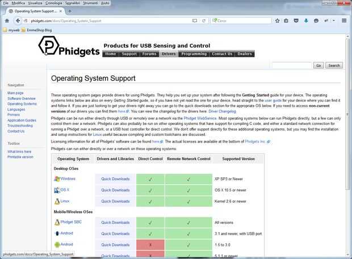Image resolution: width=352 pixels, height=259 pixels.
Task: Open Printable version link
Action: point(20,157)
